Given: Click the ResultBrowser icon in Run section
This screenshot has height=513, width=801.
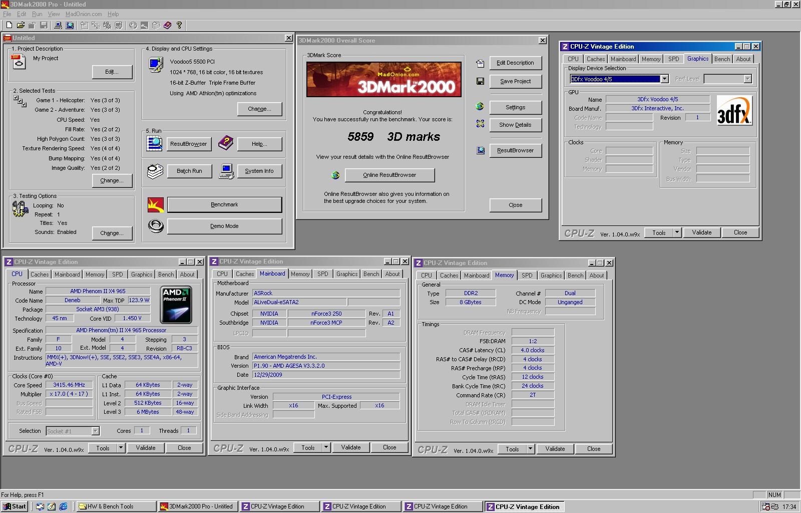Looking at the screenshot, I should click(155, 143).
